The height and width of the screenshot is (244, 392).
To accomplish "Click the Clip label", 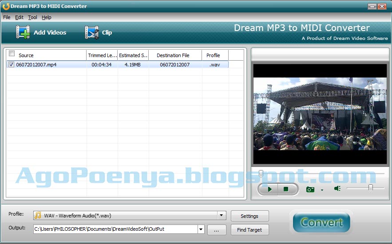I will 107,33.
